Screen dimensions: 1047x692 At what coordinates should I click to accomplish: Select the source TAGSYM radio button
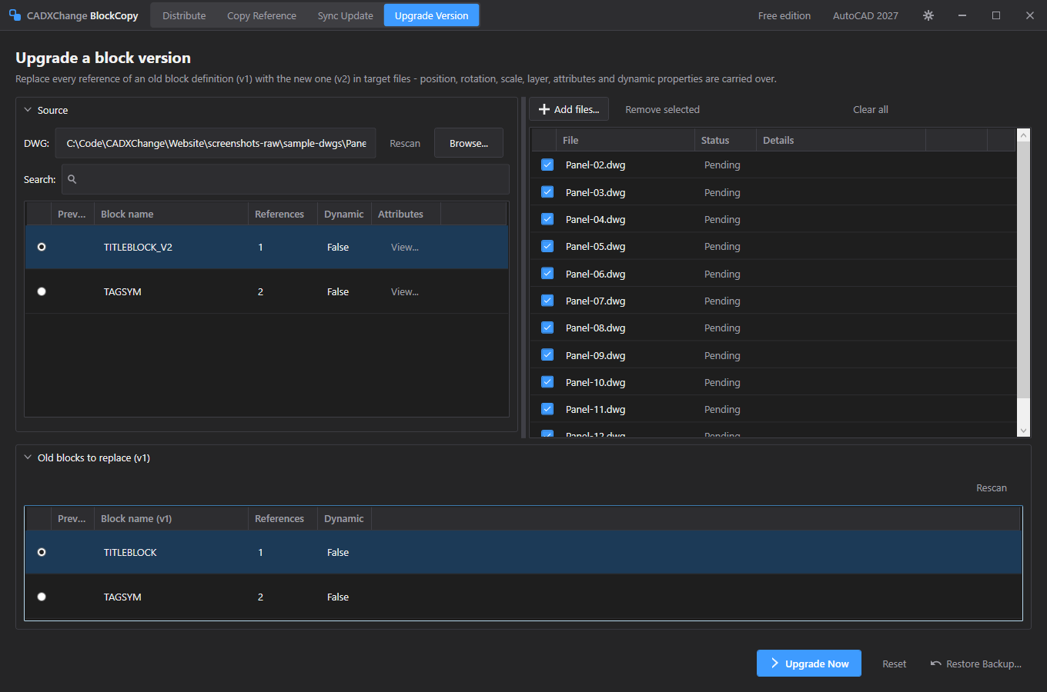(42, 291)
